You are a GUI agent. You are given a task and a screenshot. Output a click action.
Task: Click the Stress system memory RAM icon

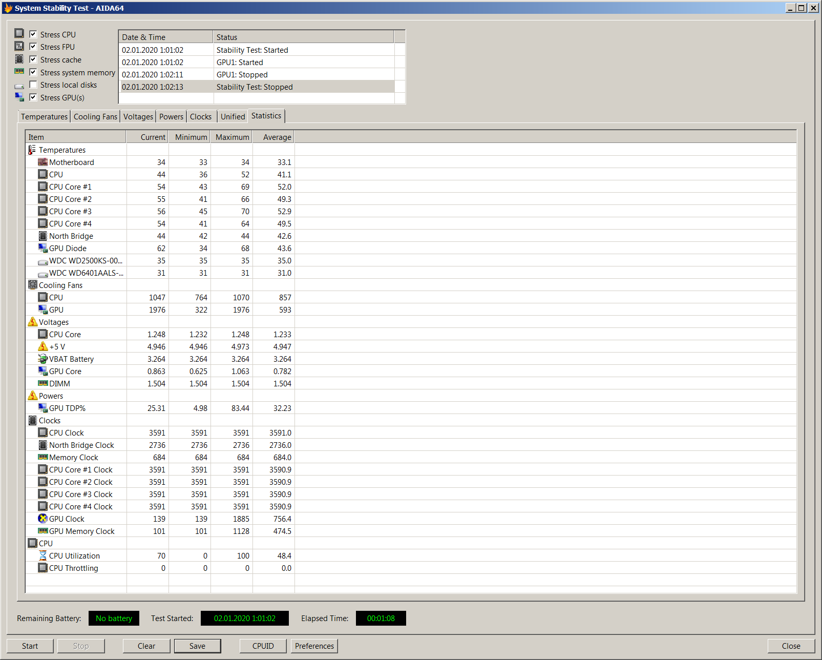[19, 72]
